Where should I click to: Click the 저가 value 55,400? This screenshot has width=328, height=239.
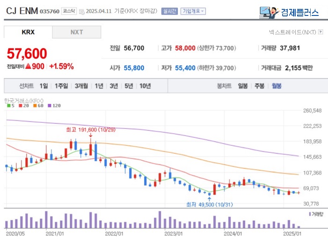pyautogui.click(x=185, y=68)
